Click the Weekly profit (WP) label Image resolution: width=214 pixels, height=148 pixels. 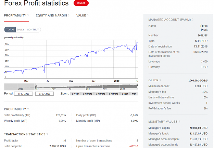(x=16, y=121)
